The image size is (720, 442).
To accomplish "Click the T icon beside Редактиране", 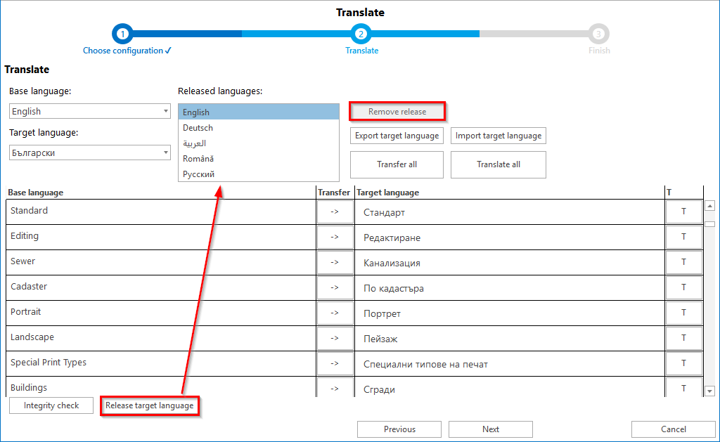I will pos(683,237).
